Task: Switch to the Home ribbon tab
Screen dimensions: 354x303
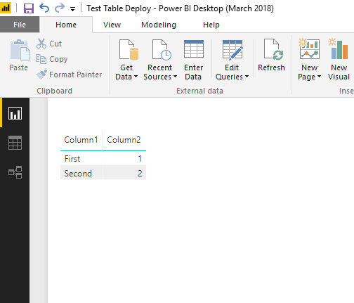Action: [66, 25]
